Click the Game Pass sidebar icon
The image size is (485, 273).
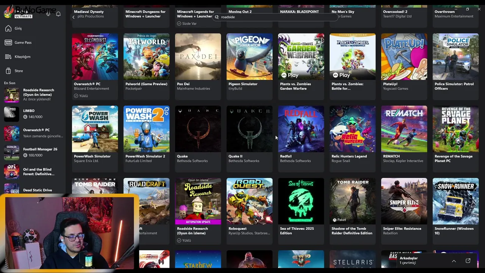(8, 42)
